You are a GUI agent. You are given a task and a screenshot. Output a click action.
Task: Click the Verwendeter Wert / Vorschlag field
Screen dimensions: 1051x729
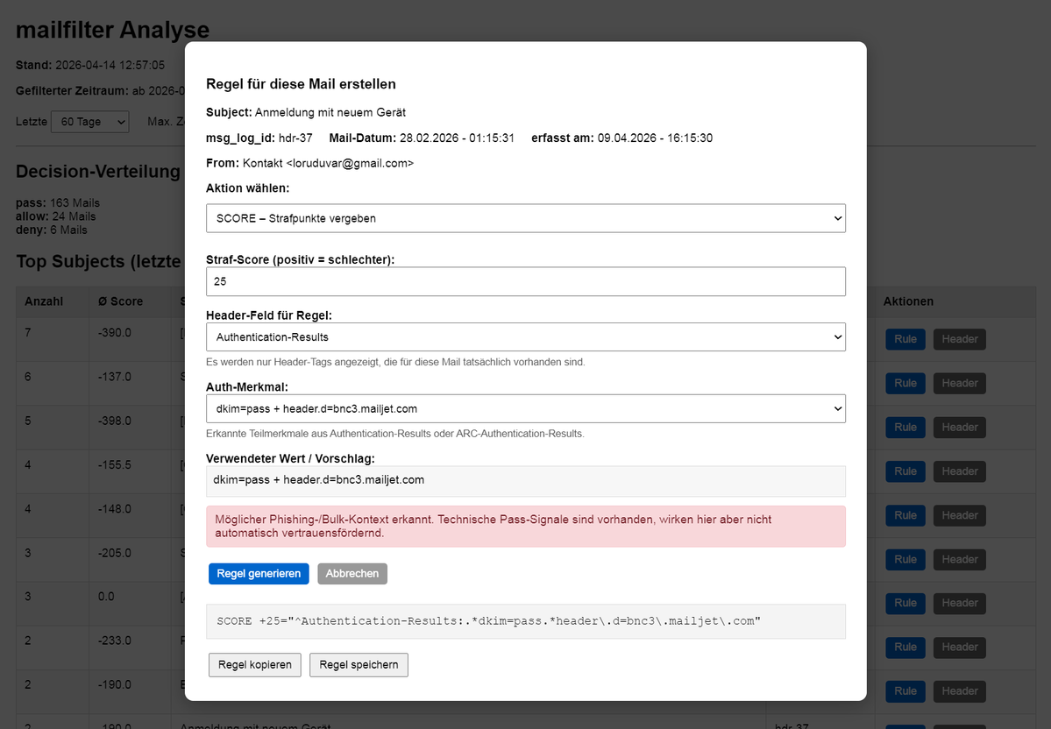[526, 480]
